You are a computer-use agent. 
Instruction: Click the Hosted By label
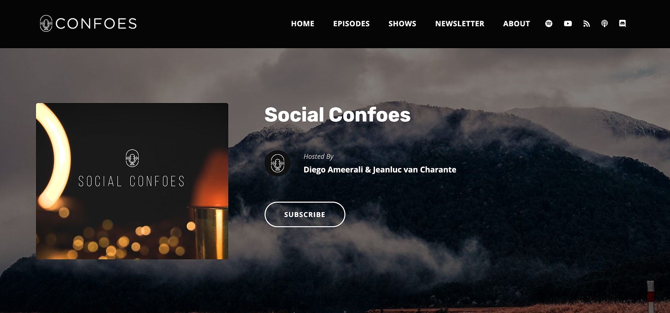pos(318,156)
